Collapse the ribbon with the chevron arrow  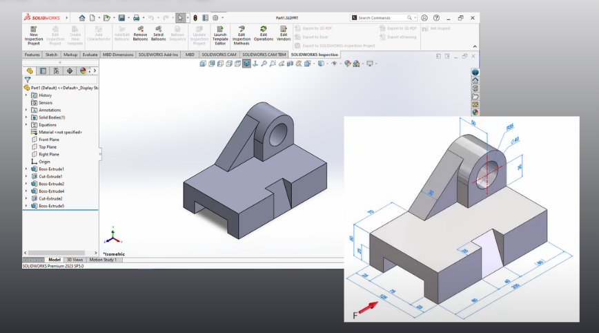click(x=474, y=46)
